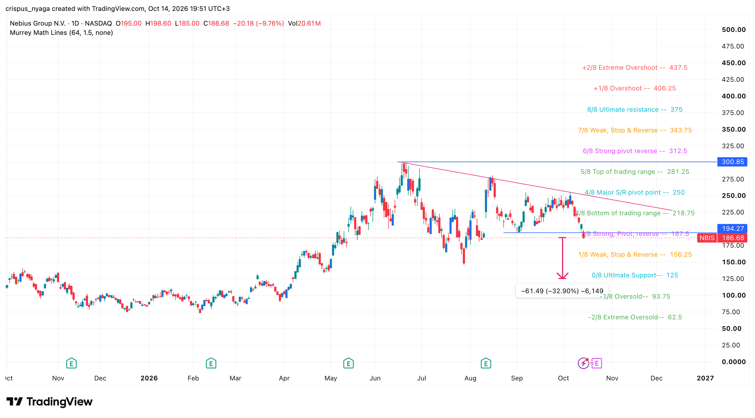
Task: Click the earnings E marker in February
Action: 211,363
